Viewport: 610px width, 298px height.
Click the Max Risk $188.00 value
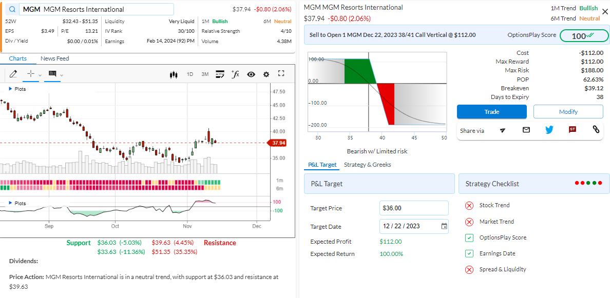(x=592, y=70)
